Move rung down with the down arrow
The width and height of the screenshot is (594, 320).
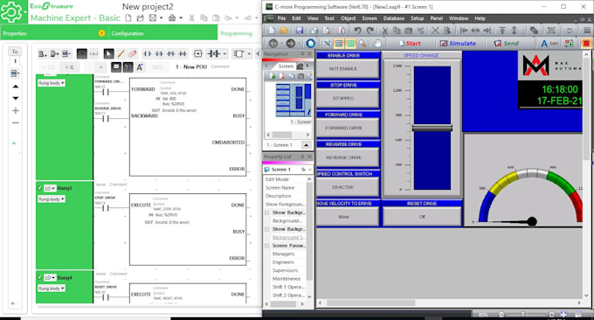click(x=16, y=98)
